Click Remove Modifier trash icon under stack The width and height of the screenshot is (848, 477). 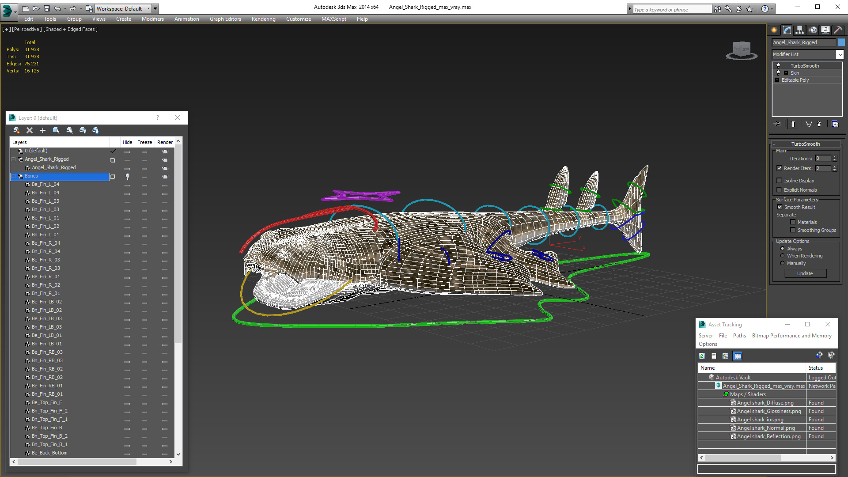click(819, 124)
